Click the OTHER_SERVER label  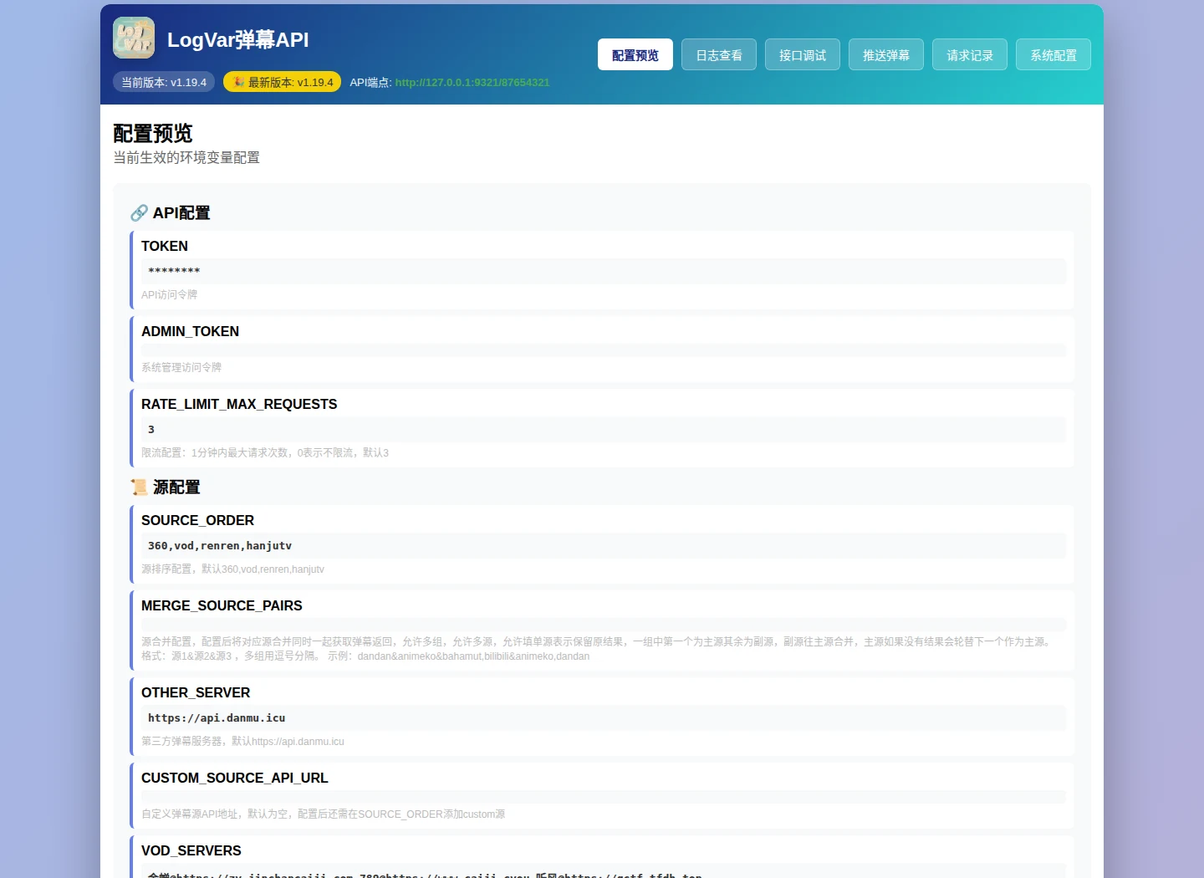tap(196, 692)
